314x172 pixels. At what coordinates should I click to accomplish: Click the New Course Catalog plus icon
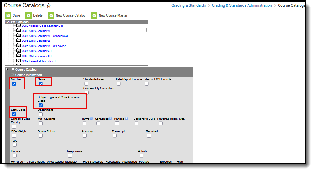(51, 16)
